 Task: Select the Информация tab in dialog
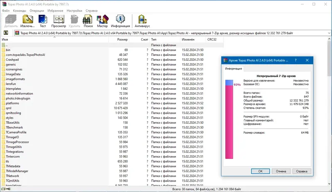pos(233,68)
